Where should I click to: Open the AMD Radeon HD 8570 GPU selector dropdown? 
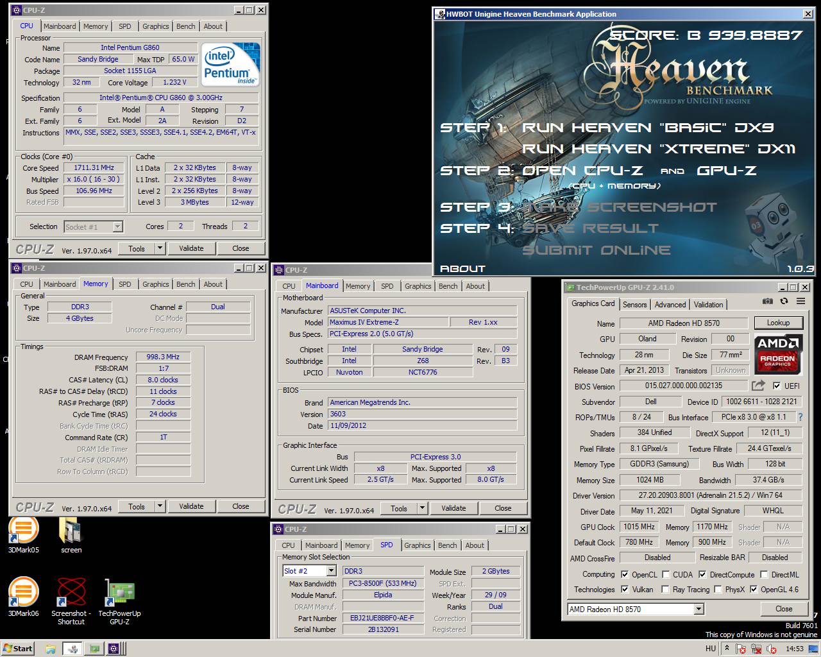[x=699, y=609]
